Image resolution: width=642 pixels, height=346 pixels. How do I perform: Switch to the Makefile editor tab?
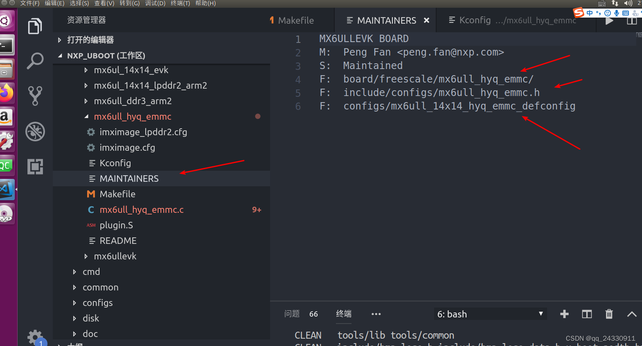[295, 20]
